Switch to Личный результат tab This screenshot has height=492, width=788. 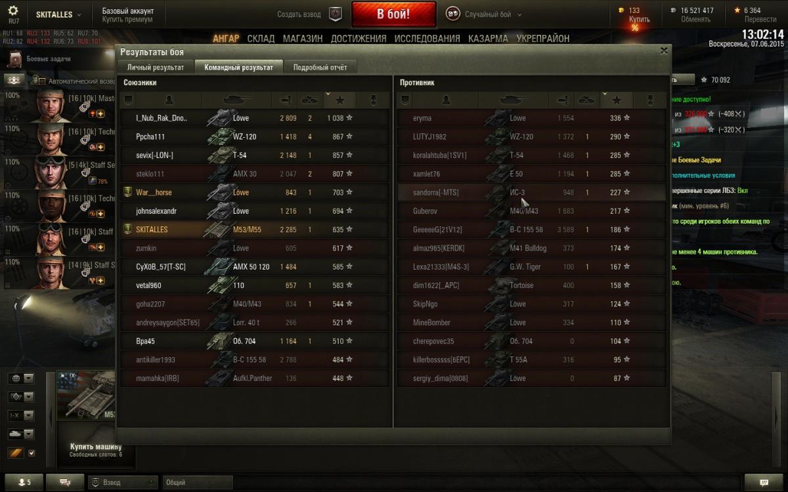point(156,67)
